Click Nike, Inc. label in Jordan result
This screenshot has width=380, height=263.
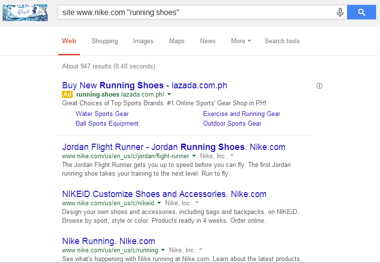tap(213, 156)
